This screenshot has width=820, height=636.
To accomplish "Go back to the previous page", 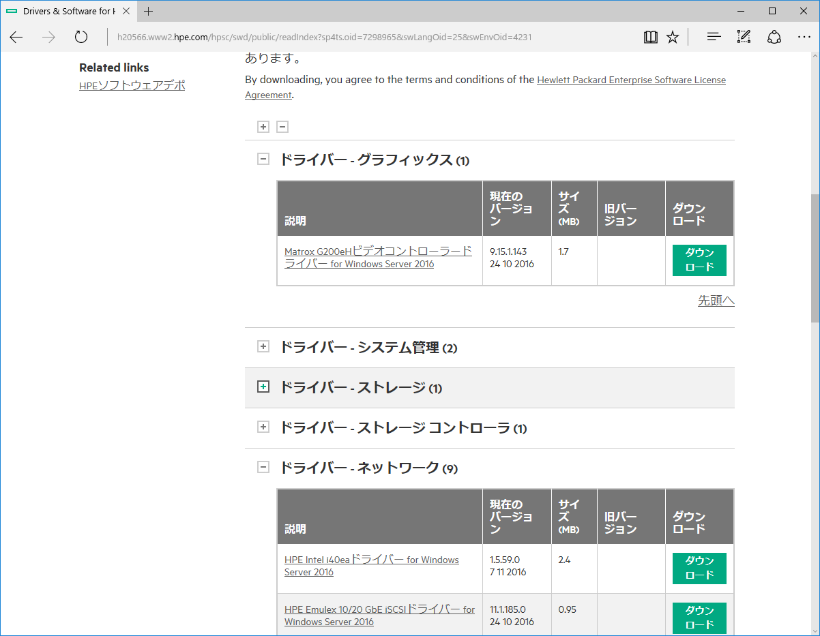I will 16,37.
